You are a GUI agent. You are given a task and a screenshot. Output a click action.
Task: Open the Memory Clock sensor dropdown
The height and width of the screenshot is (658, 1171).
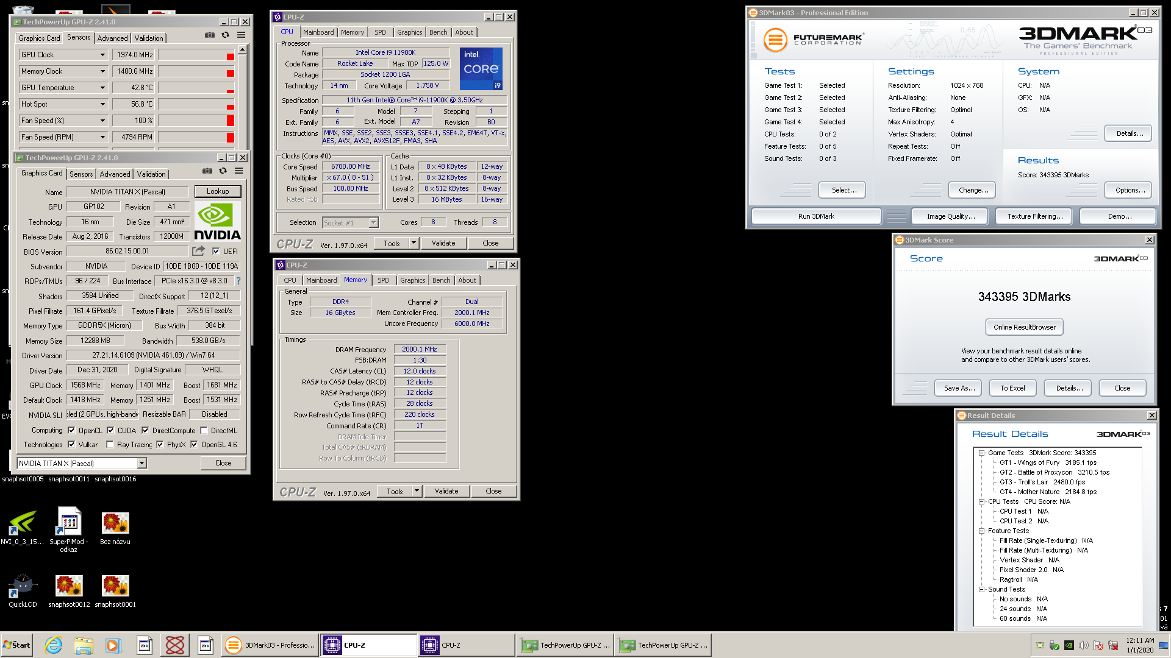102,71
